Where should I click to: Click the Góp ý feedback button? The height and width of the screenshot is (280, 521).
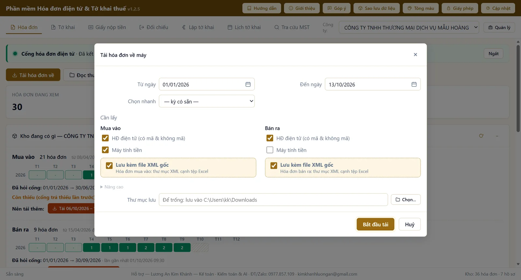pos(337,8)
